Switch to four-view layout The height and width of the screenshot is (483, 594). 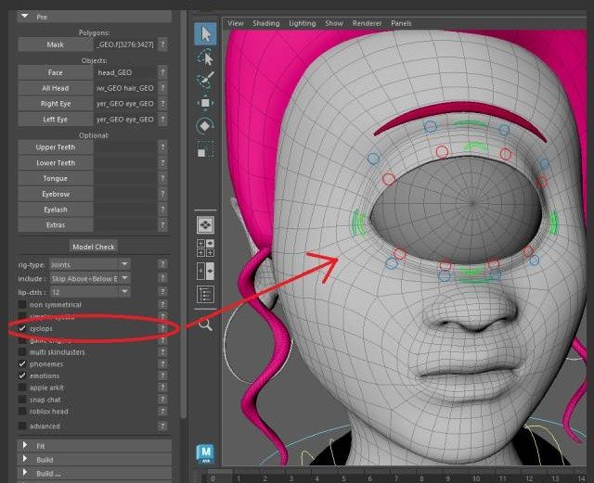click(x=205, y=248)
